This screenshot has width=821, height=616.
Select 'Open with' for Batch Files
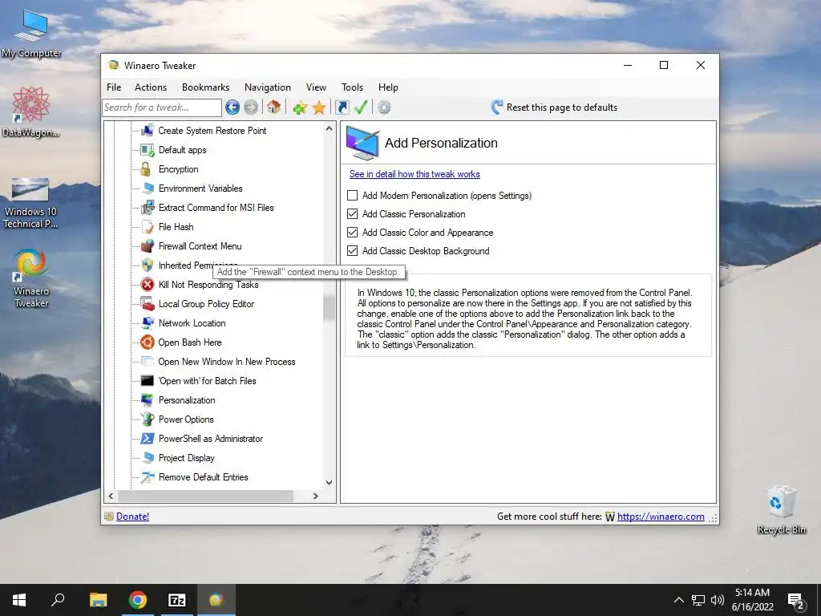pyautogui.click(x=207, y=381)
